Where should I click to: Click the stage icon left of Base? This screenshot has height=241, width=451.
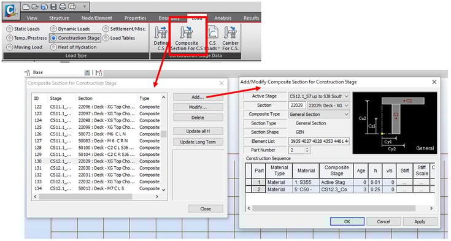[28, 73]
